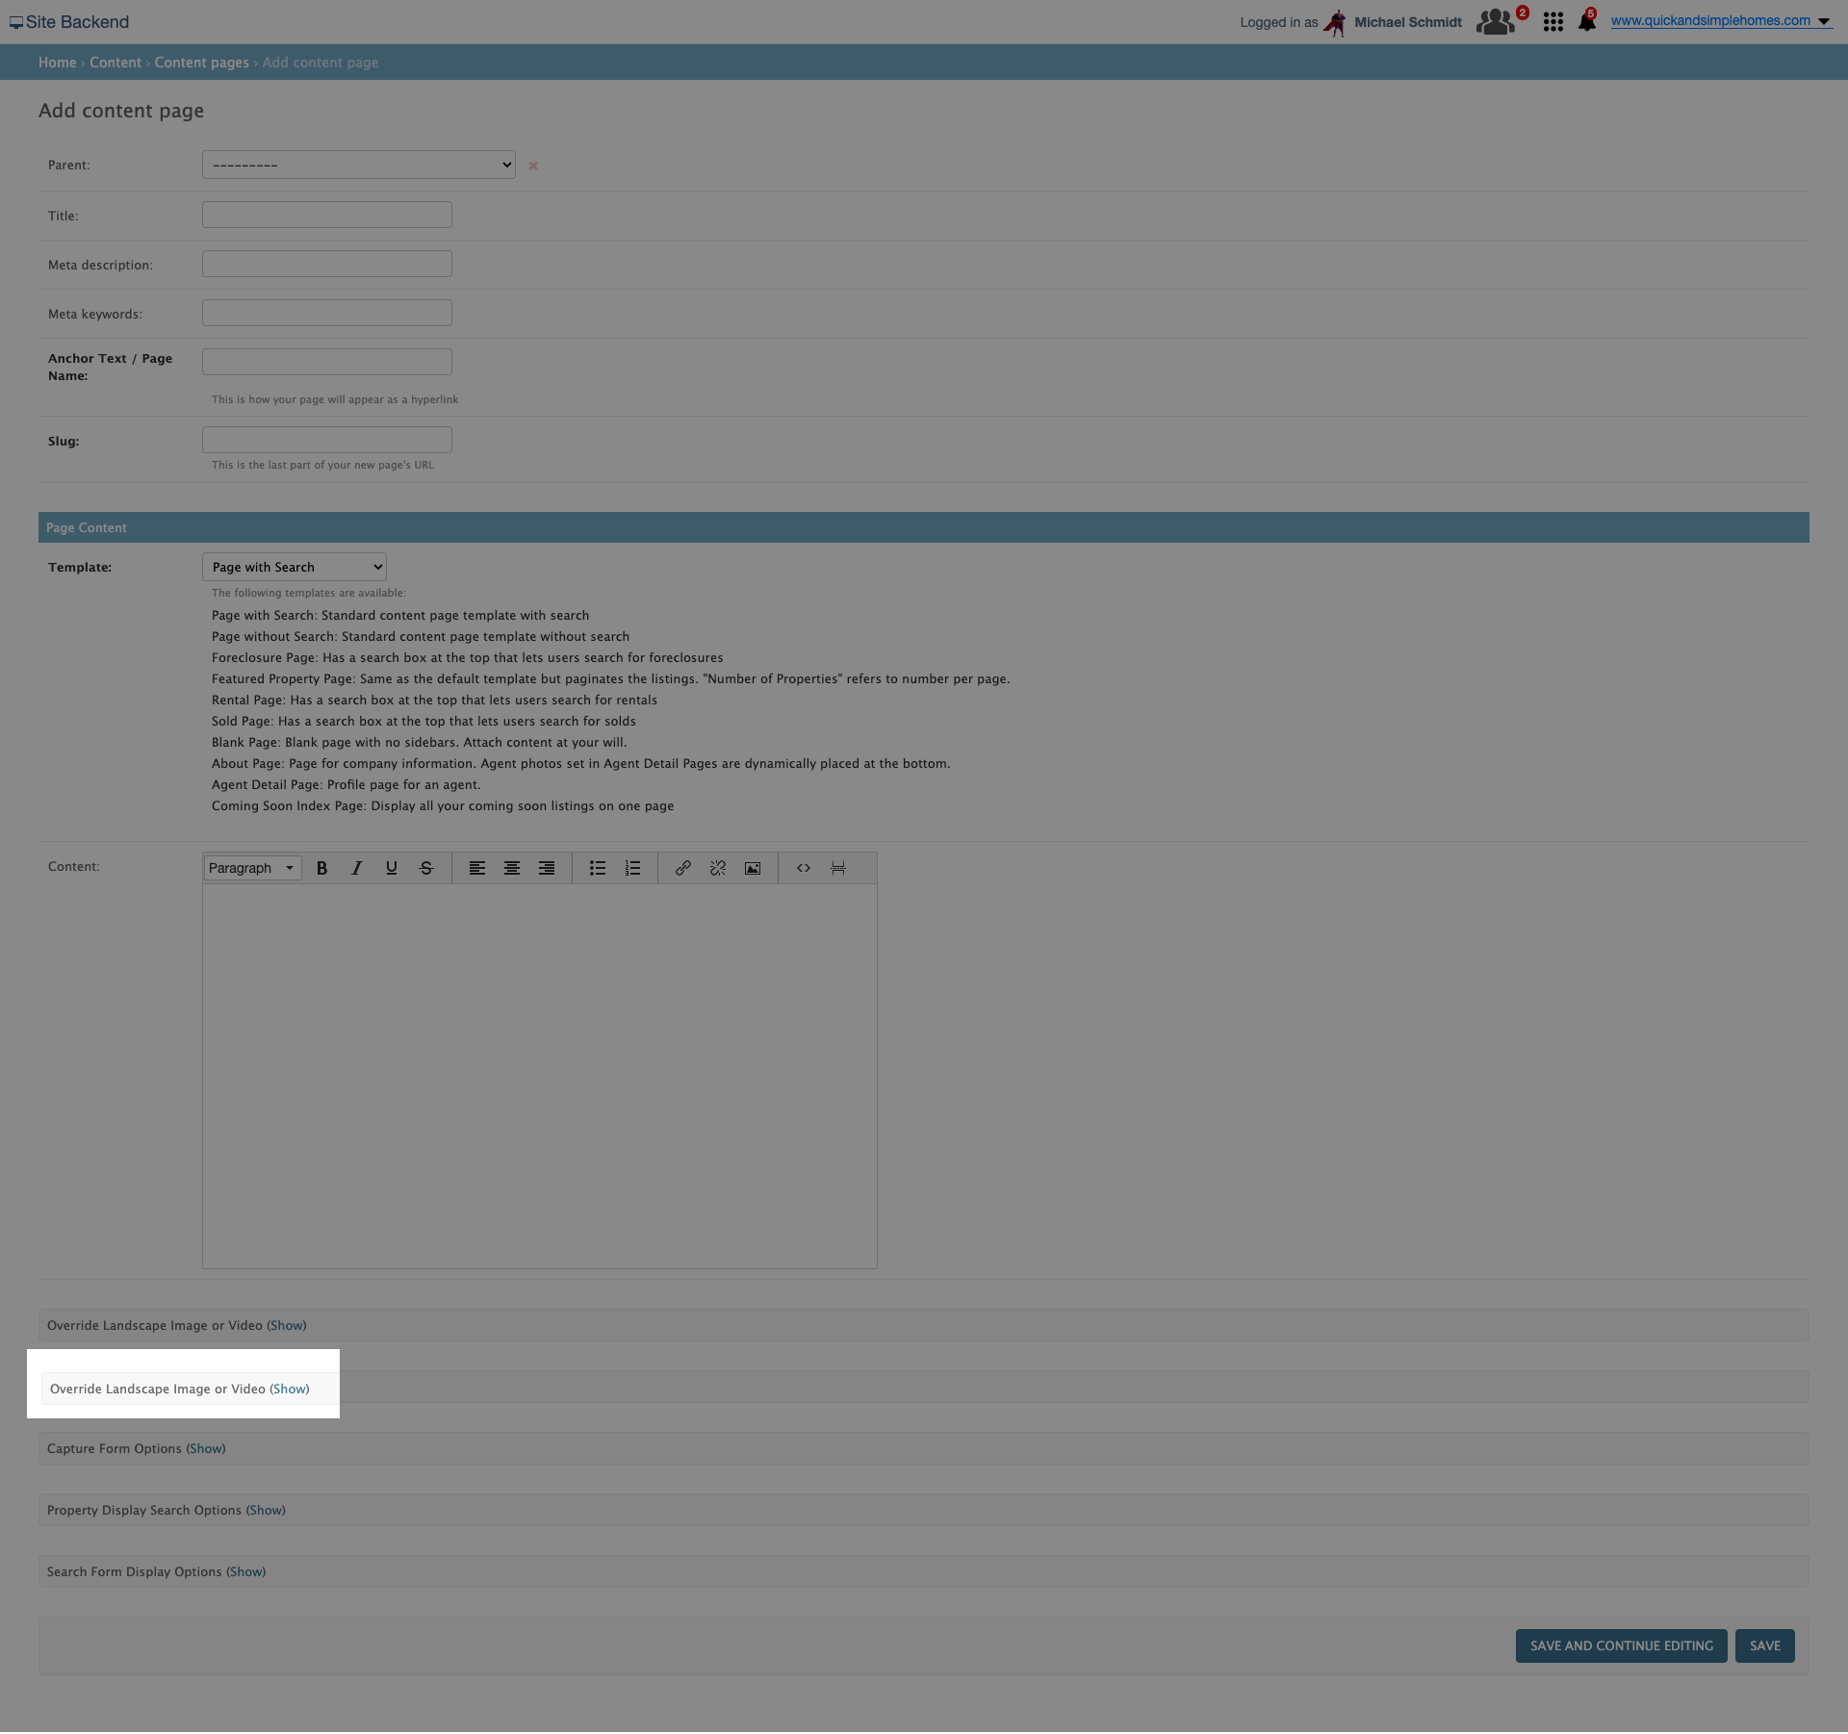Image resolution: width=1848 pixels, height=1734 pixels.
Task: Align text left in the editor
Action: tap(477, 868)
